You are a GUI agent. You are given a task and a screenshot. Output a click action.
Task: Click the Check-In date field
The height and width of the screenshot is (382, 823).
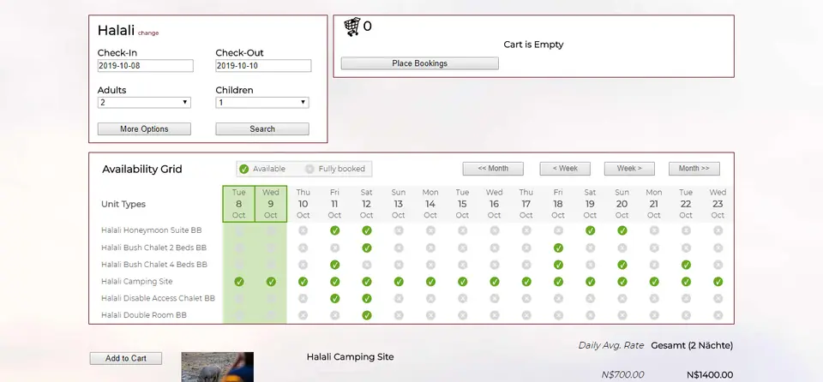[146, 66]
